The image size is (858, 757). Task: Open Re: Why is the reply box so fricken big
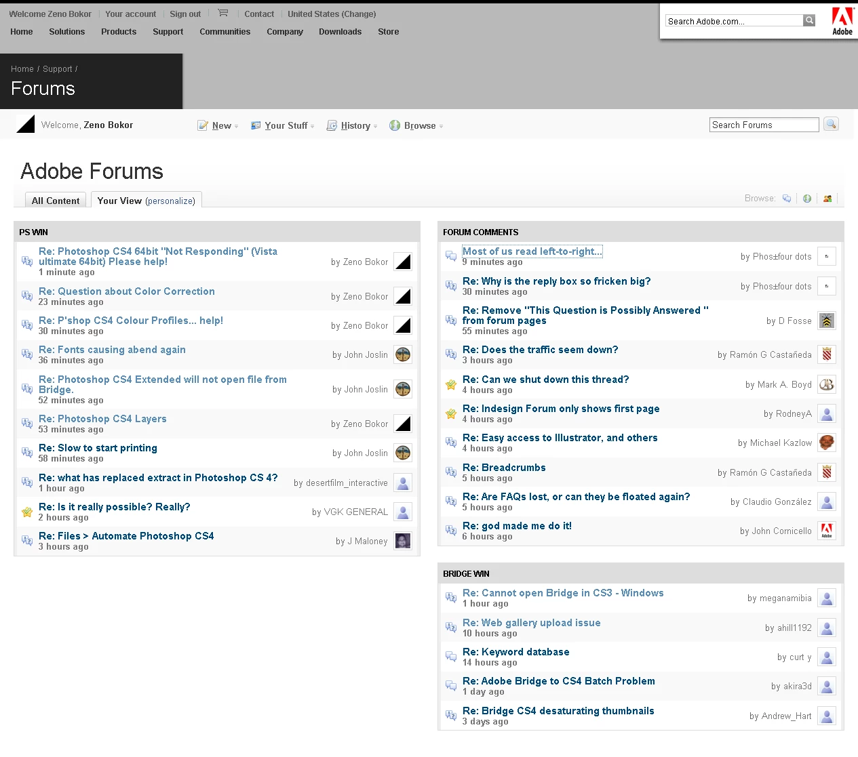[x=557, y=281]
